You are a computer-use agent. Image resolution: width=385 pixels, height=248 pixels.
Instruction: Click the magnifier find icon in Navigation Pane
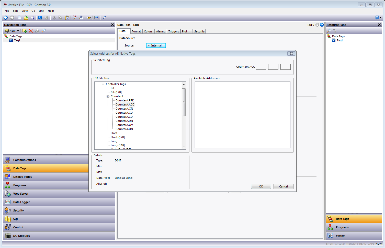(44, 31)
